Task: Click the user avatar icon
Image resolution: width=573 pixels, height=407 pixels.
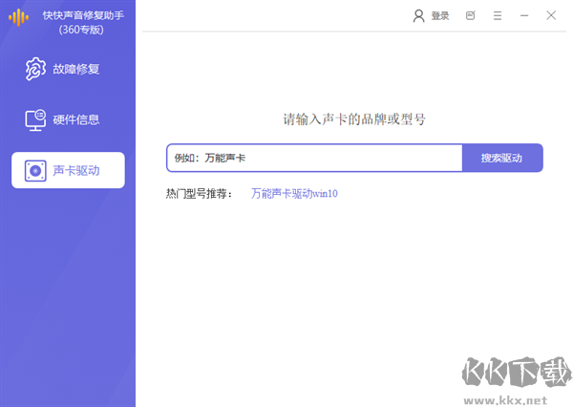Action: click(418, 15)
